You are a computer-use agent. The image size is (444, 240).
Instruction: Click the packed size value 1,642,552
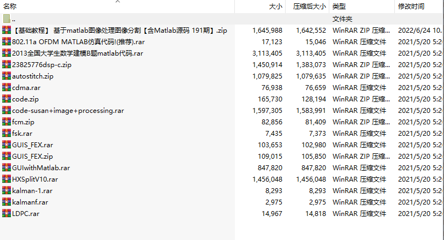coord(311,30)
